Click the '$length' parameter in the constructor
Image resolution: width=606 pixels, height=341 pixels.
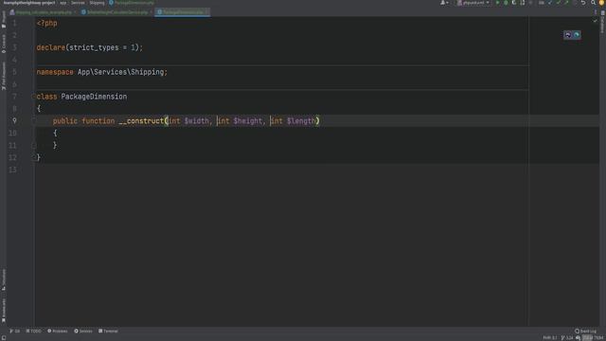(301, 120)
